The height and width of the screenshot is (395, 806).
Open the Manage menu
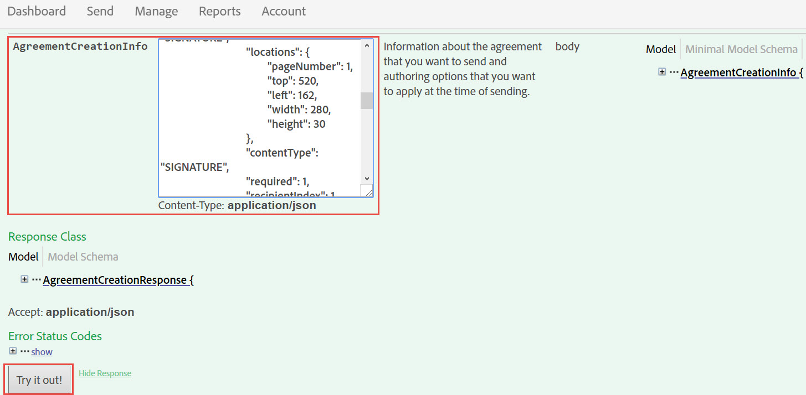[x=156, y=11]
